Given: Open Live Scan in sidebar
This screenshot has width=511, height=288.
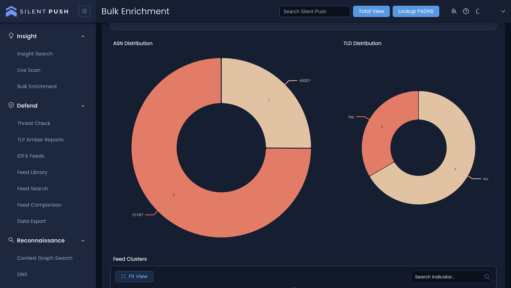Looking at the screenshot, I should 29,70.
